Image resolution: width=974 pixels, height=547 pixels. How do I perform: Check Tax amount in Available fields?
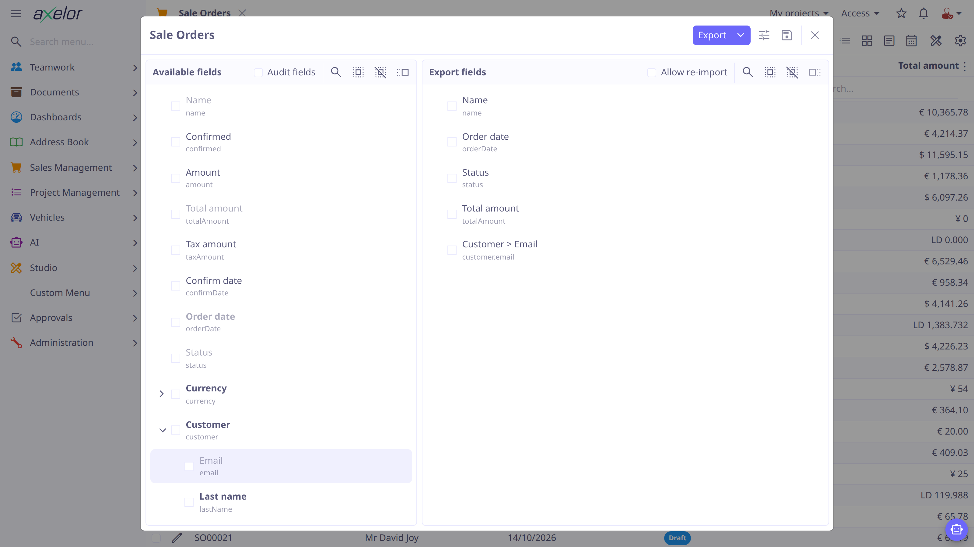click(175, 250)
